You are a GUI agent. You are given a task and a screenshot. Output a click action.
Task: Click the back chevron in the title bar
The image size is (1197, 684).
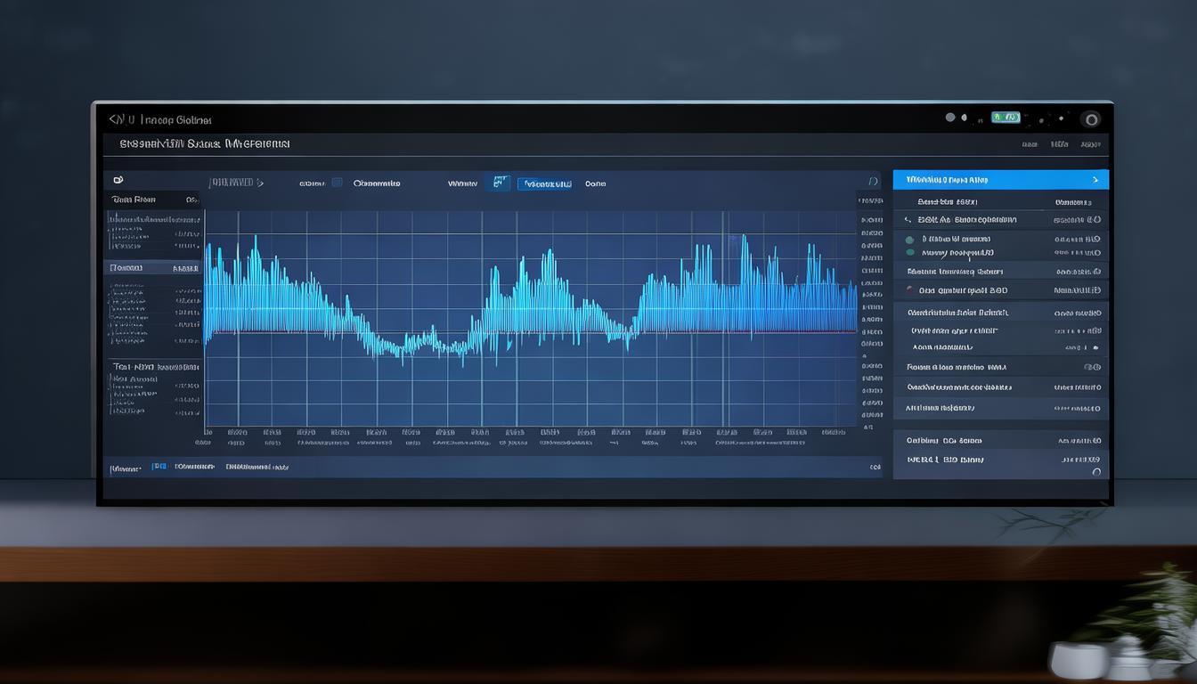(113, 119)
